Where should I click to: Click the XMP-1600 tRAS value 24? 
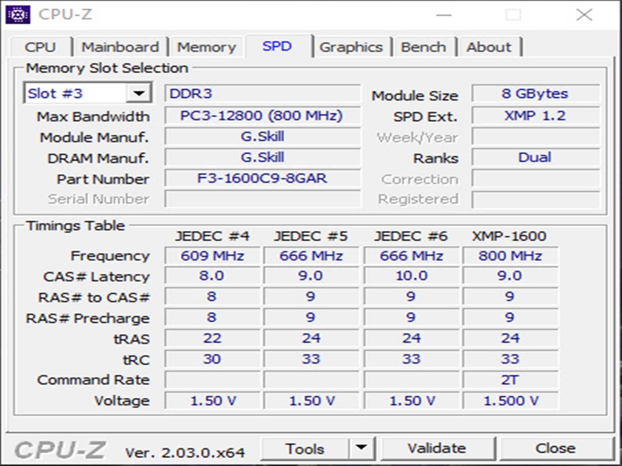coord(510,338)
